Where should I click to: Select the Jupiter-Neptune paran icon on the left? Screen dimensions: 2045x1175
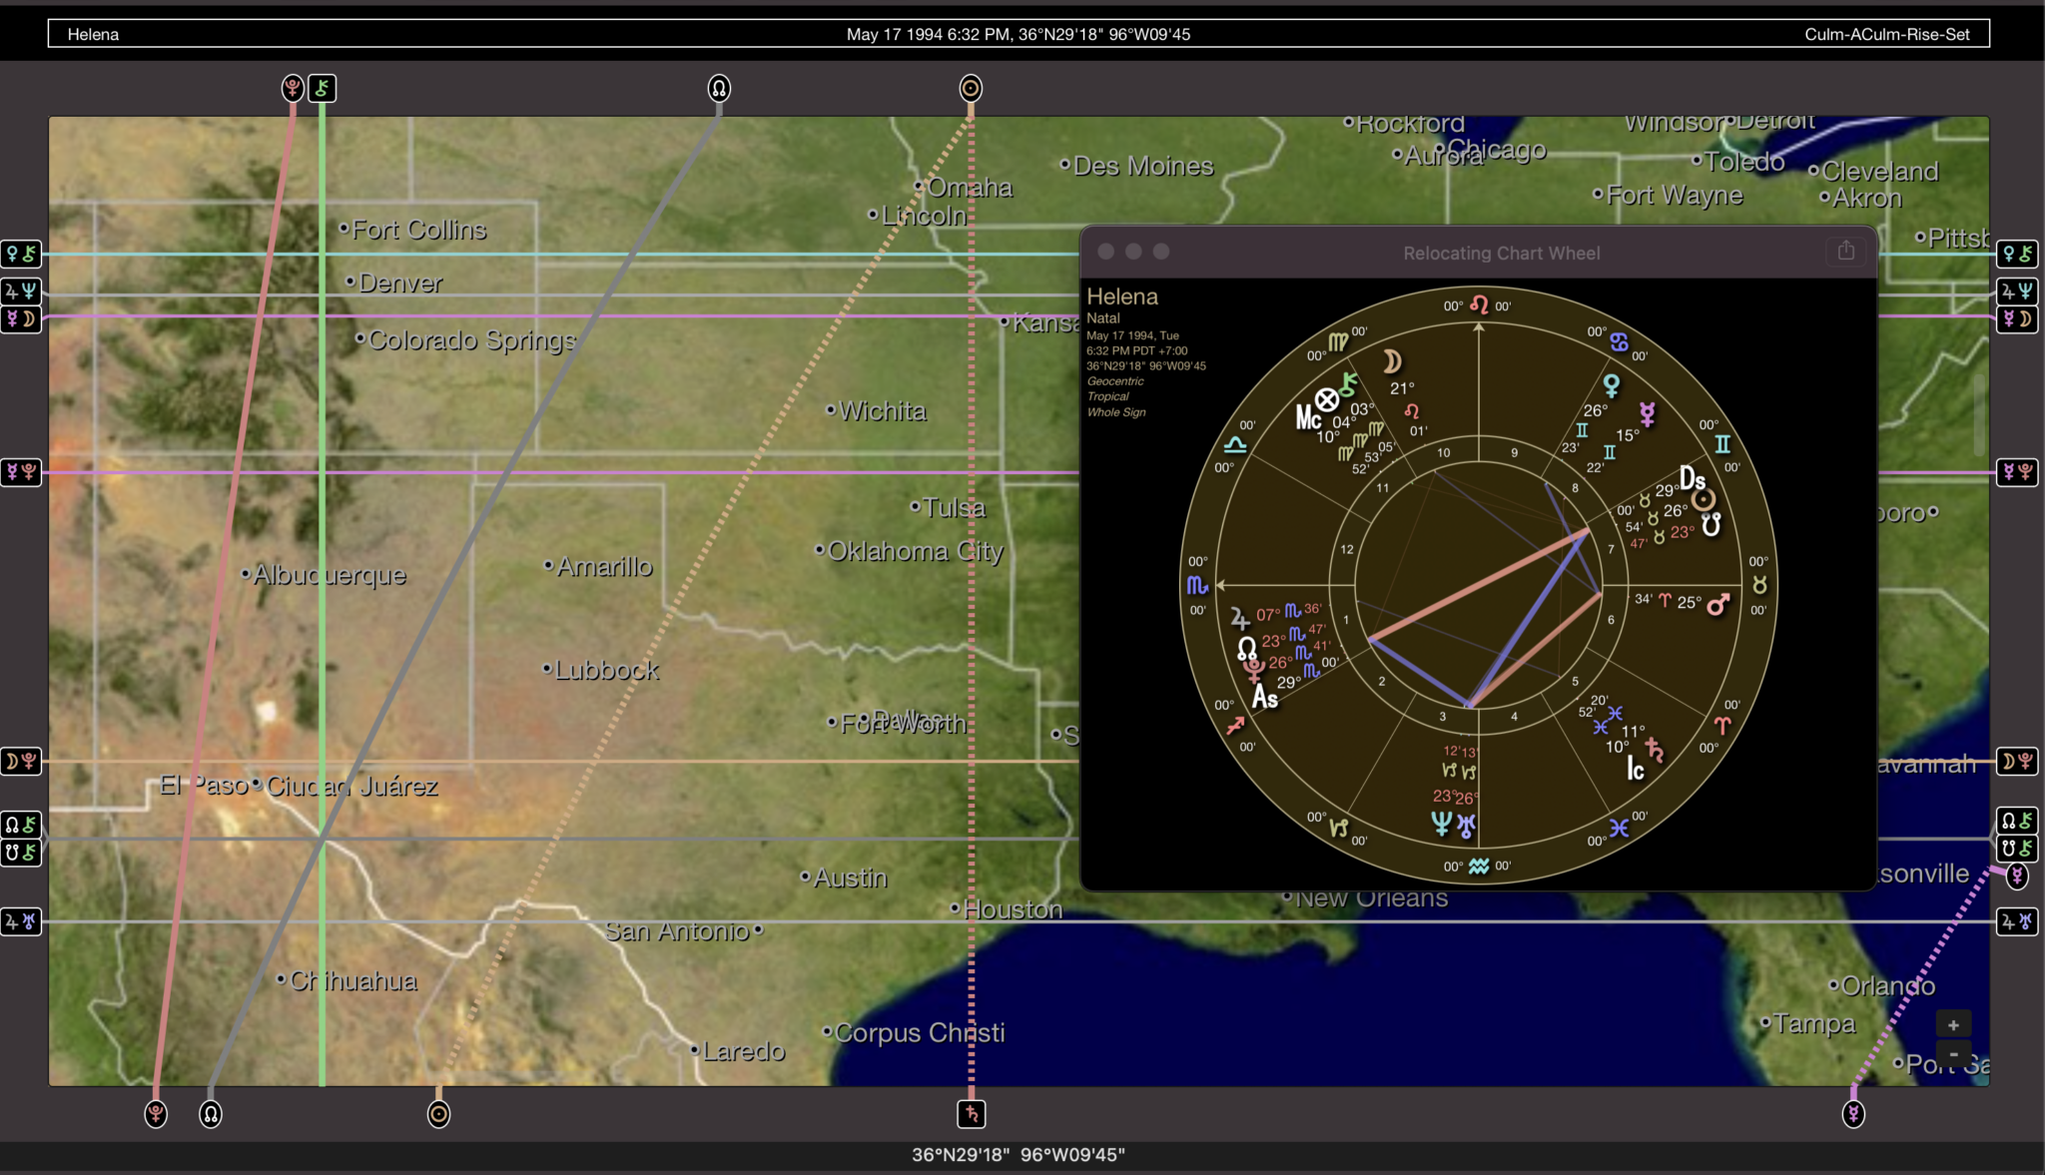click(21, 292)
